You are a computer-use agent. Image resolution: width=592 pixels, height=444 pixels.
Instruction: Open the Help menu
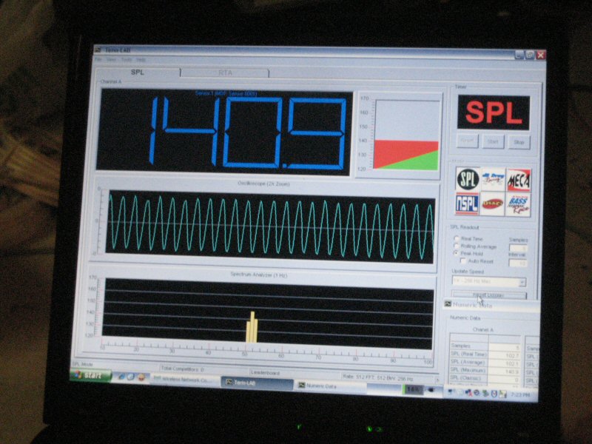pos(141,60)
